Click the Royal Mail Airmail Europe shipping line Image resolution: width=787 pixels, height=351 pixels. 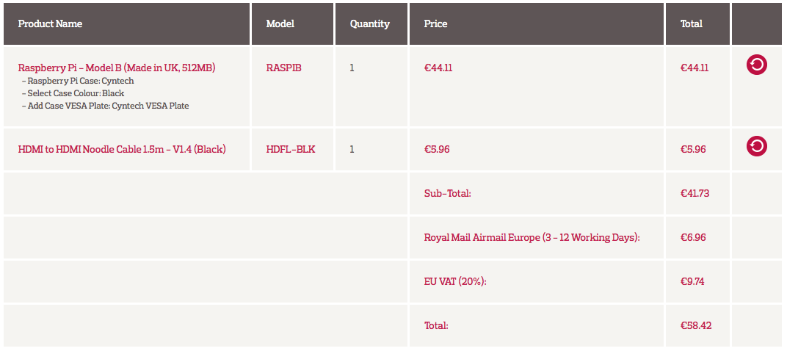(532, 237)
